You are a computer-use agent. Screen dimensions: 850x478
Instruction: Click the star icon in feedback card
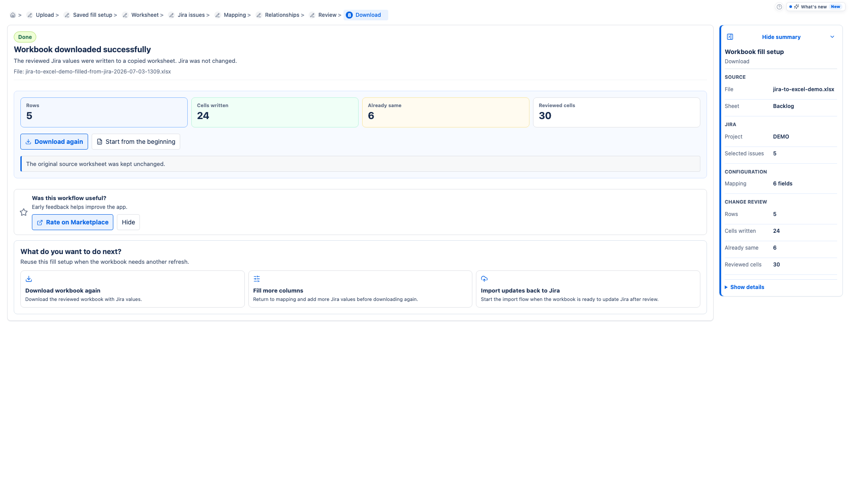click(24, 212)
